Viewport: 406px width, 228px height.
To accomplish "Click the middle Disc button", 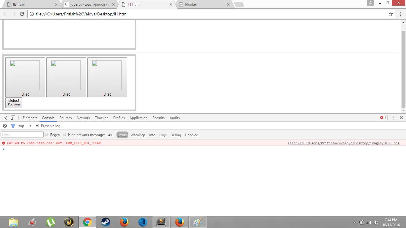I will point(66,77).
